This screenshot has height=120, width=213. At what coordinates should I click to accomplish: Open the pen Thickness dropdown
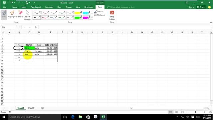point(100,15)
